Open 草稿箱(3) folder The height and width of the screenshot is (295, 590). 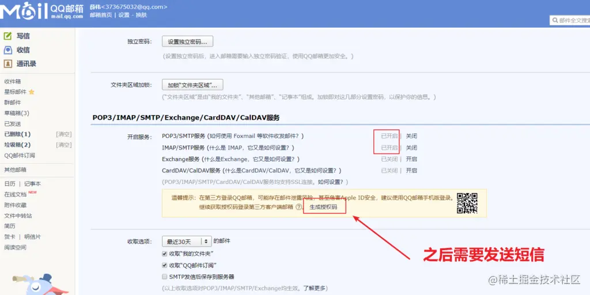pos(17,113)
